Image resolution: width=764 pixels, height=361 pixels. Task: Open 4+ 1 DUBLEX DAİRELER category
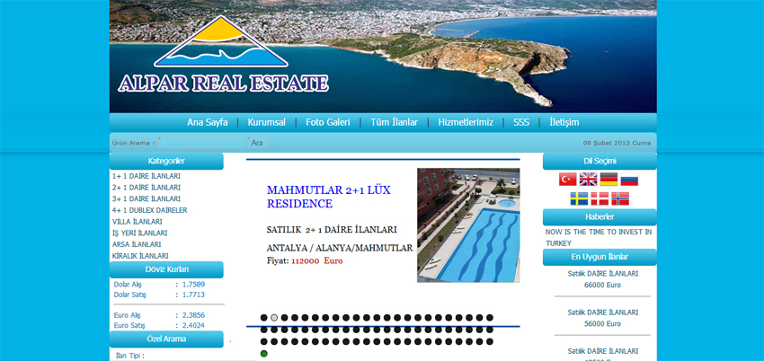(x=149, y=210)
